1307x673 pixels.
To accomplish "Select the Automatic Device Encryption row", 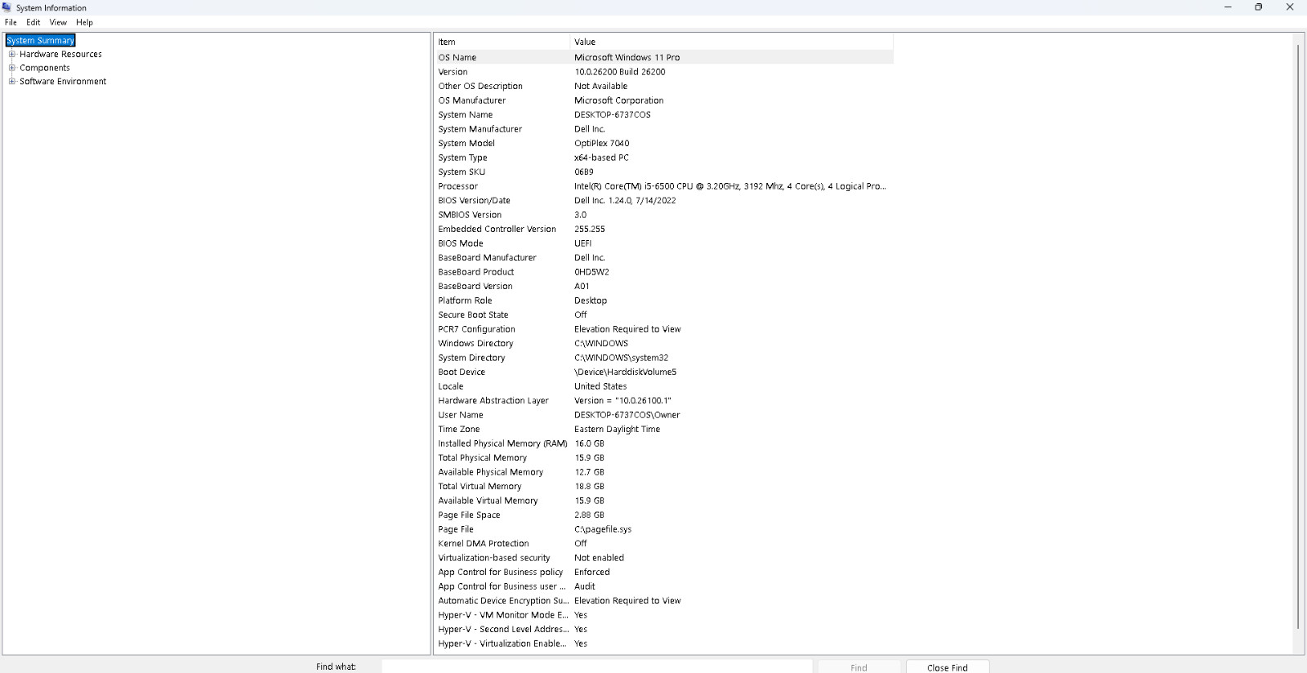I will click(x=664, y=600).
